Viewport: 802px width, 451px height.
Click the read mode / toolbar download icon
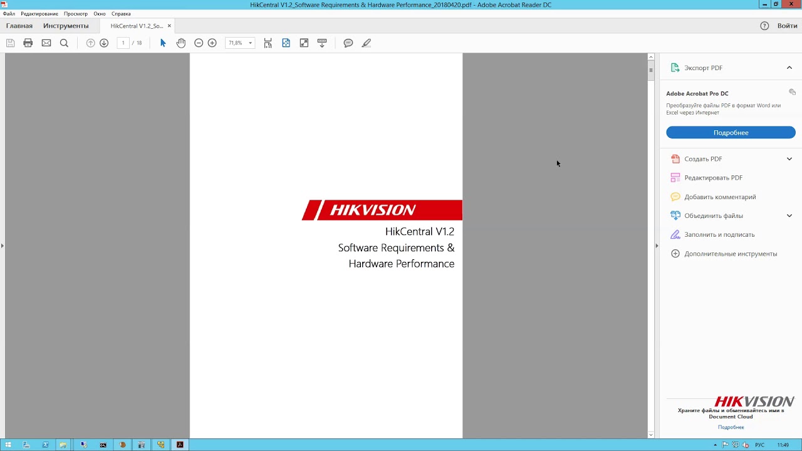[322, 43]
